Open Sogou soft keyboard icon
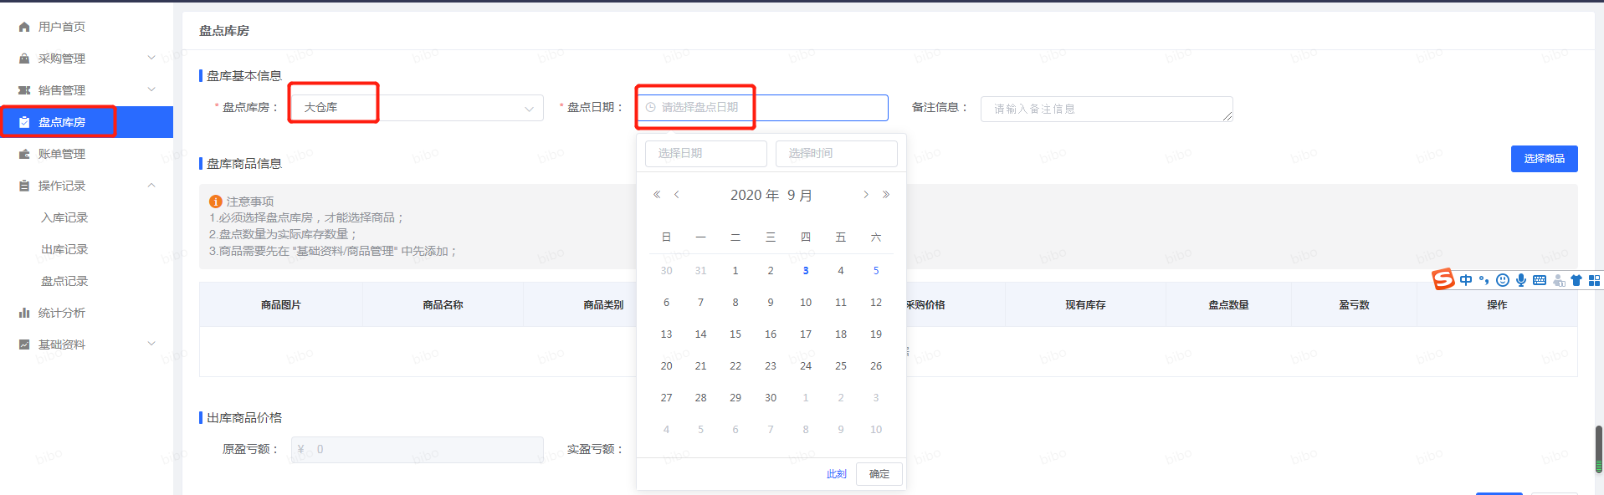Screen dimensions: 1604x495 pos(1539,280)
